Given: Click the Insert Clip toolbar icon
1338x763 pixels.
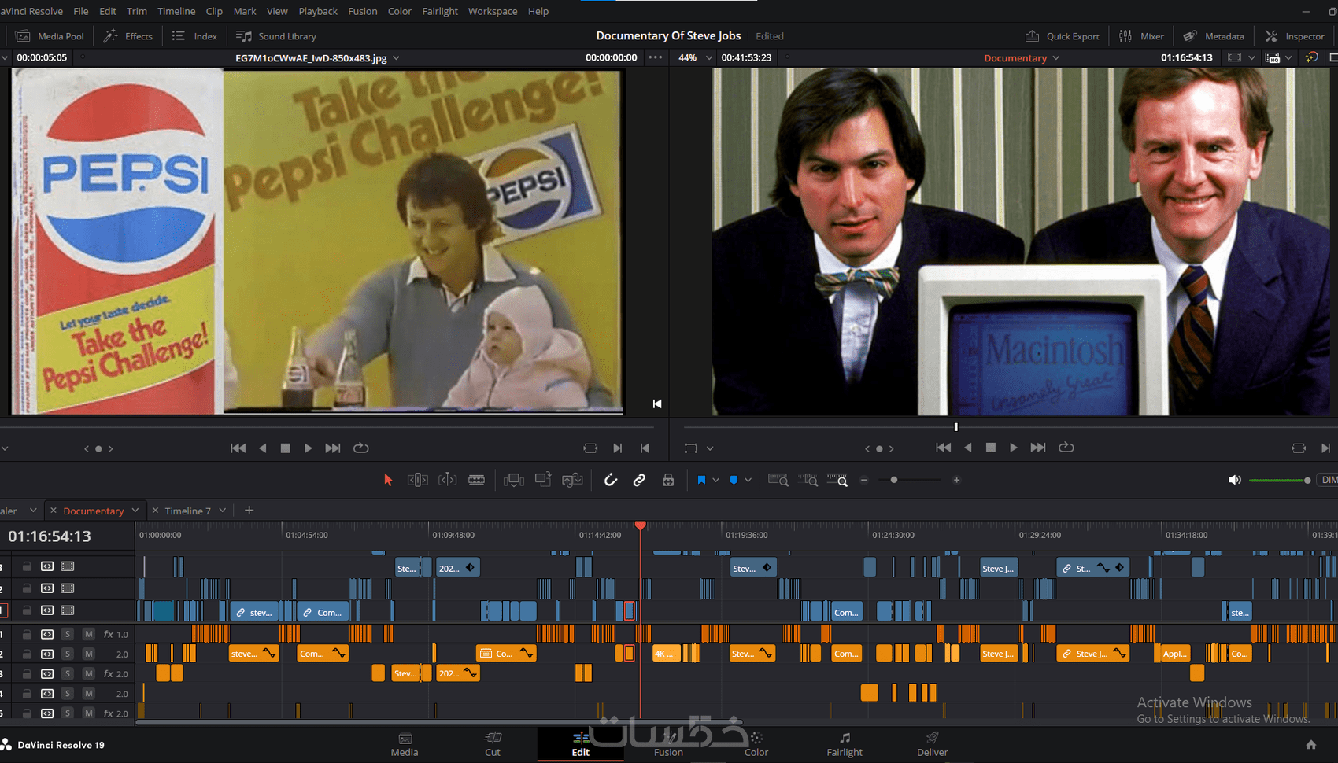Looking at the screenshot, I should click(514, 480).
